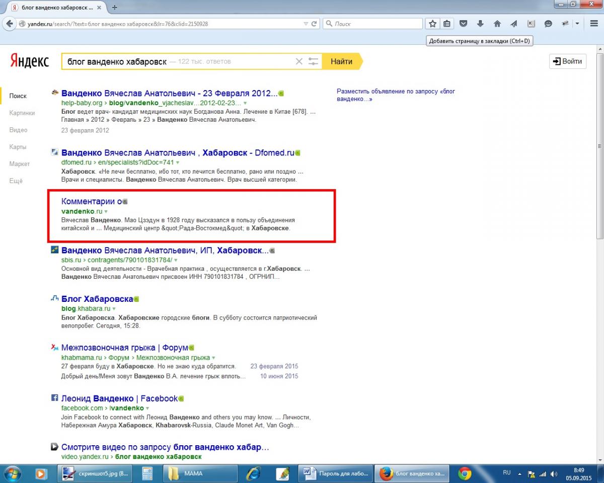Image resolution: width=604 pixels, height=483 pixels.
Task: Click the ant extension icon
Action: (565, 24)
